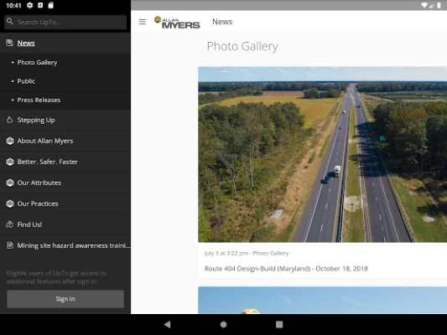Click the News newspaper icon in sidebar
This screenshot has height=335, width=447.
tap(10, 43)
